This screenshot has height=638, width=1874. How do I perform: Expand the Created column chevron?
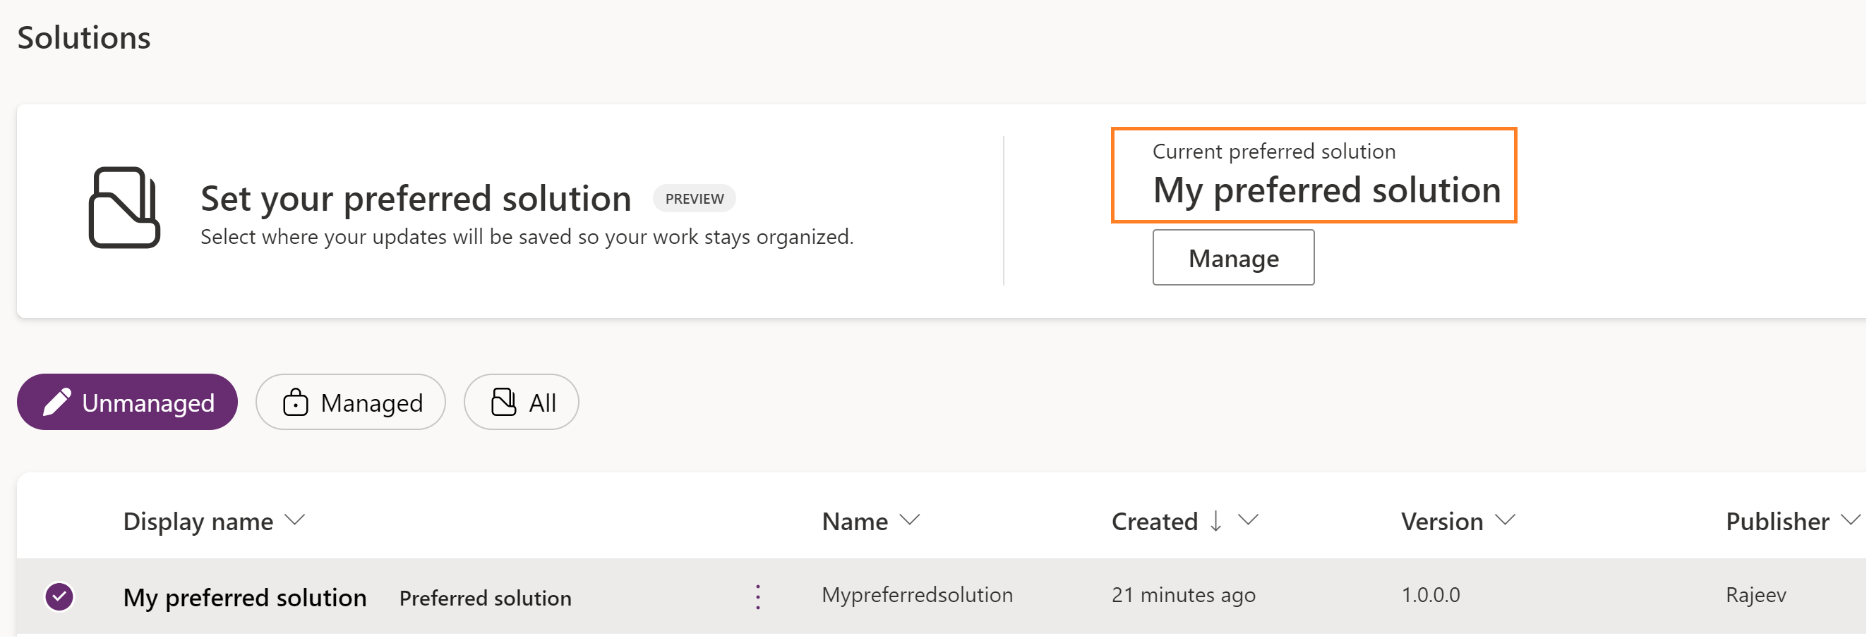[1248, 520]
